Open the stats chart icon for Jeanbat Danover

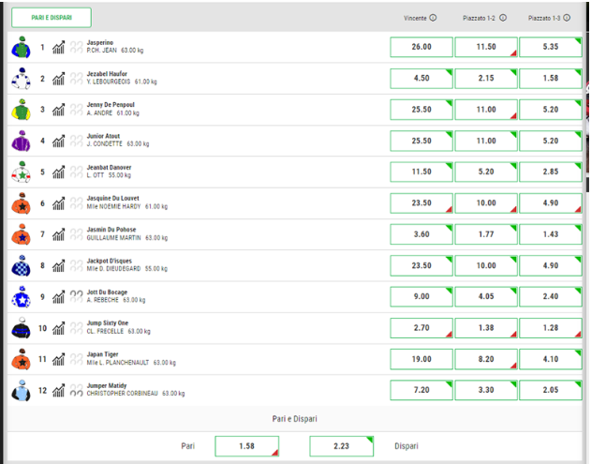pos(59,172)
